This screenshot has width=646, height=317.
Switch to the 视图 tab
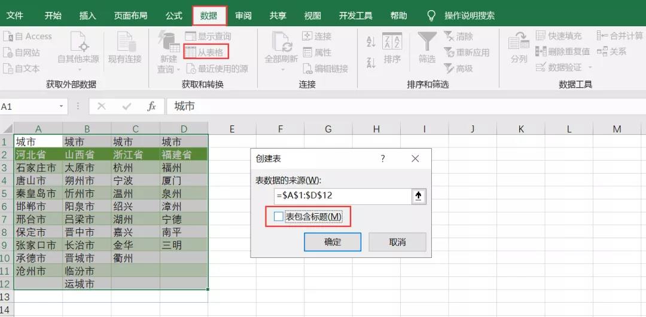click(x=313, y=16)
